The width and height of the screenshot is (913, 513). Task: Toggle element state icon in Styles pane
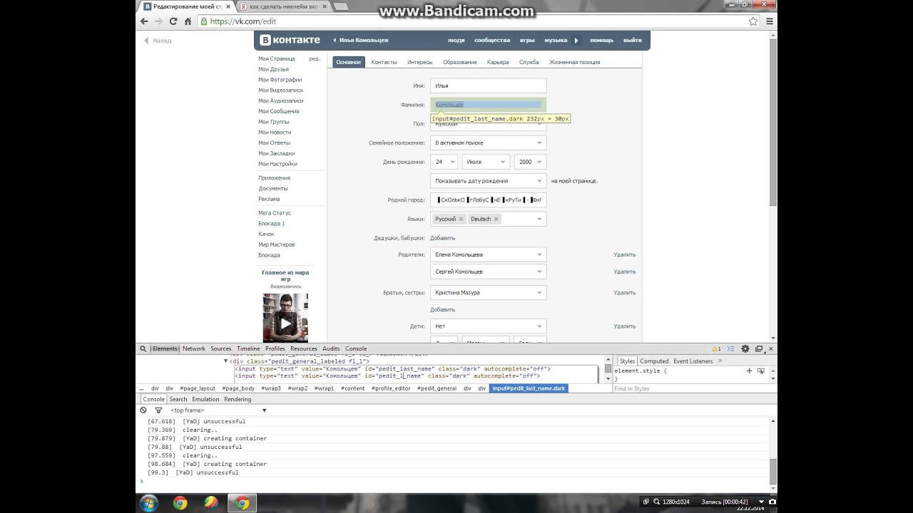coord(761,370)
